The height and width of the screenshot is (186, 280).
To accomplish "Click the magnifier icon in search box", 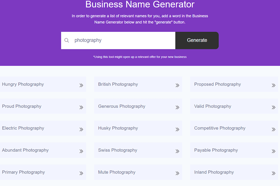I will [67, 40].
